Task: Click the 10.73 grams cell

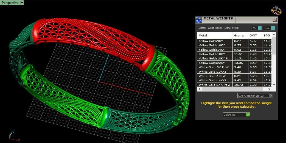Action: click(240, 85)
